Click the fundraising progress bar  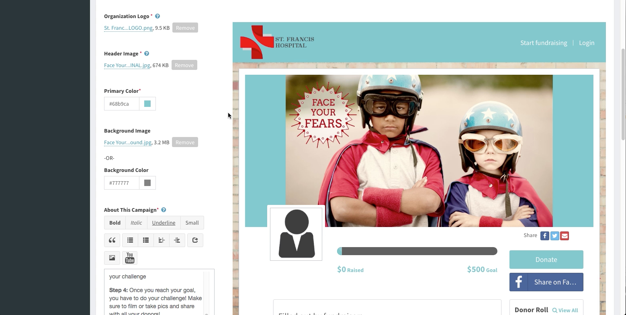pyautogui.click(x=417, y=251)
